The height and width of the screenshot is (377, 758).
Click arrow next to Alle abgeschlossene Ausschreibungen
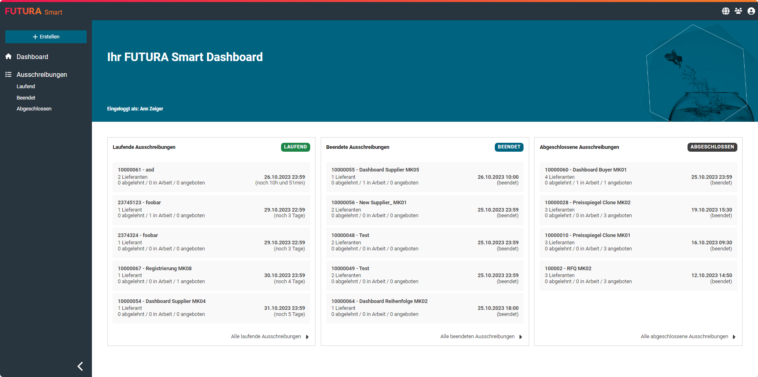(734, 337)
